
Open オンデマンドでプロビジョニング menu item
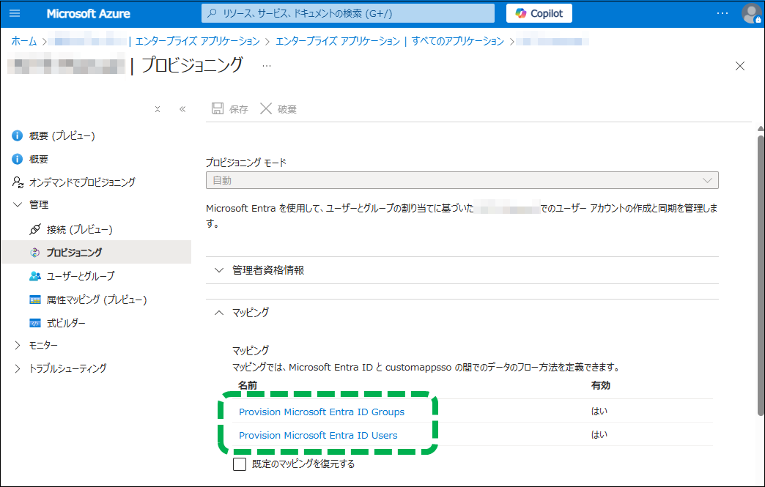point(82,182)
